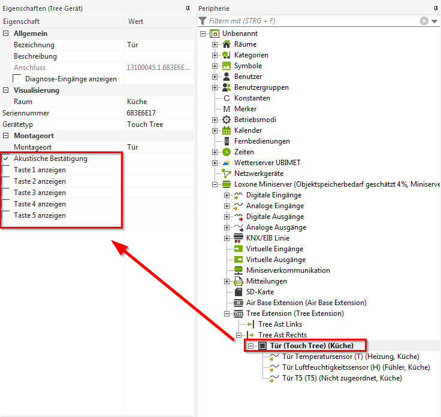This screenshot has height=417, width=441.
Task: Click the Fernbedienungen remote icon
Action: tap(226, 141)
